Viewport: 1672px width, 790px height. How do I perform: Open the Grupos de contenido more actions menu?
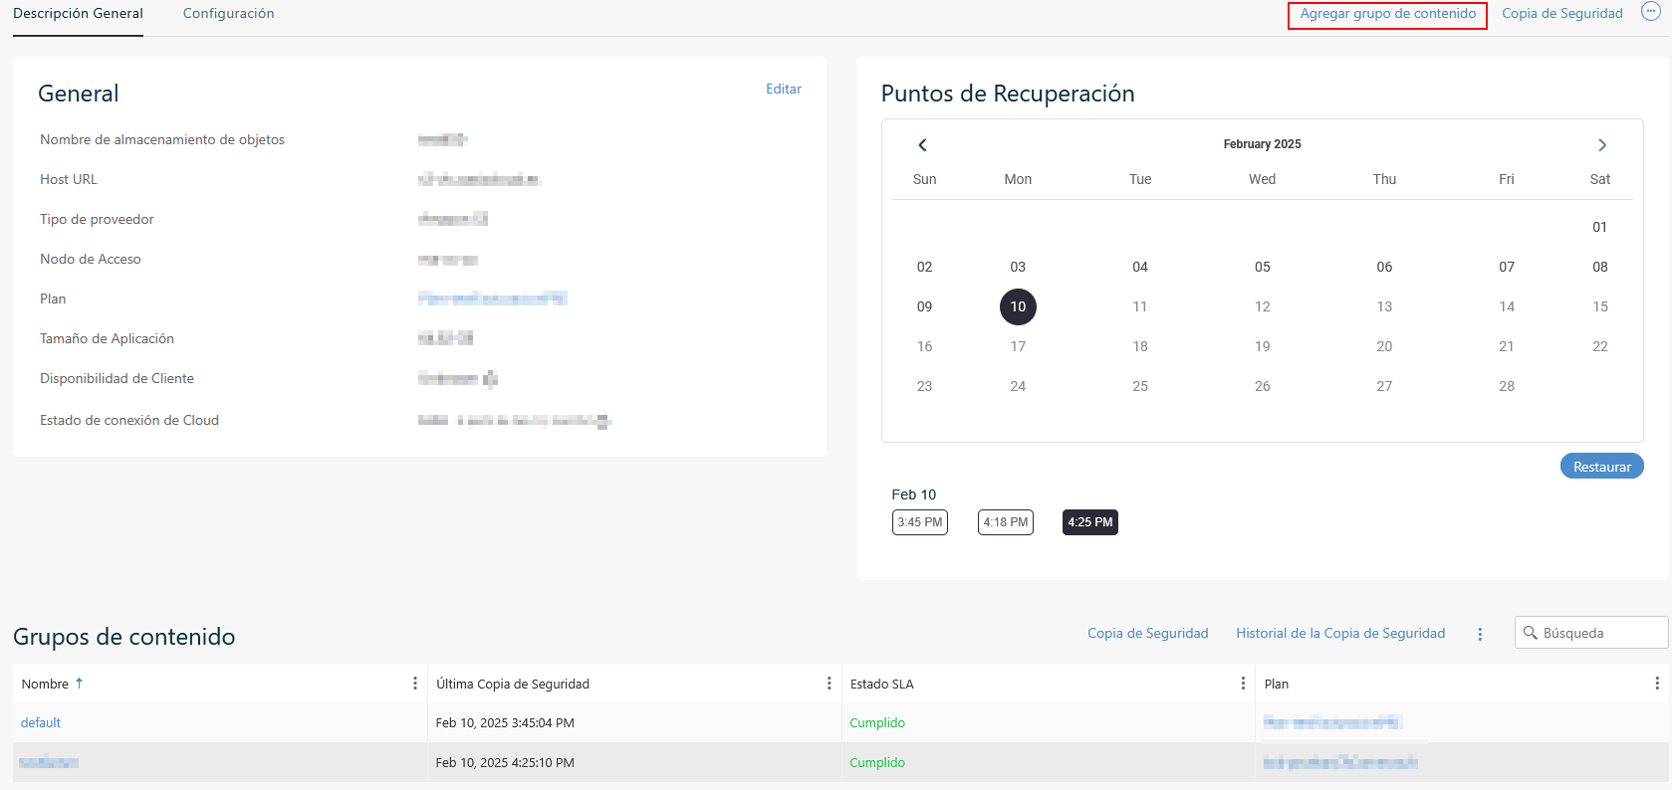point(1480,634)
